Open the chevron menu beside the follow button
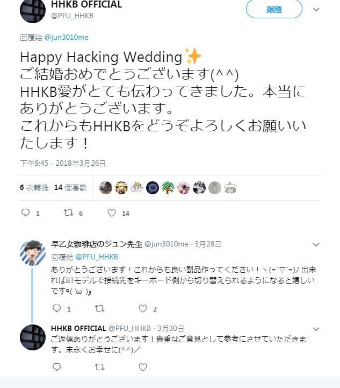 pos(316,9)
